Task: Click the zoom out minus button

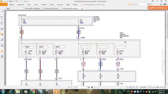Action: [x=150, y=87]
